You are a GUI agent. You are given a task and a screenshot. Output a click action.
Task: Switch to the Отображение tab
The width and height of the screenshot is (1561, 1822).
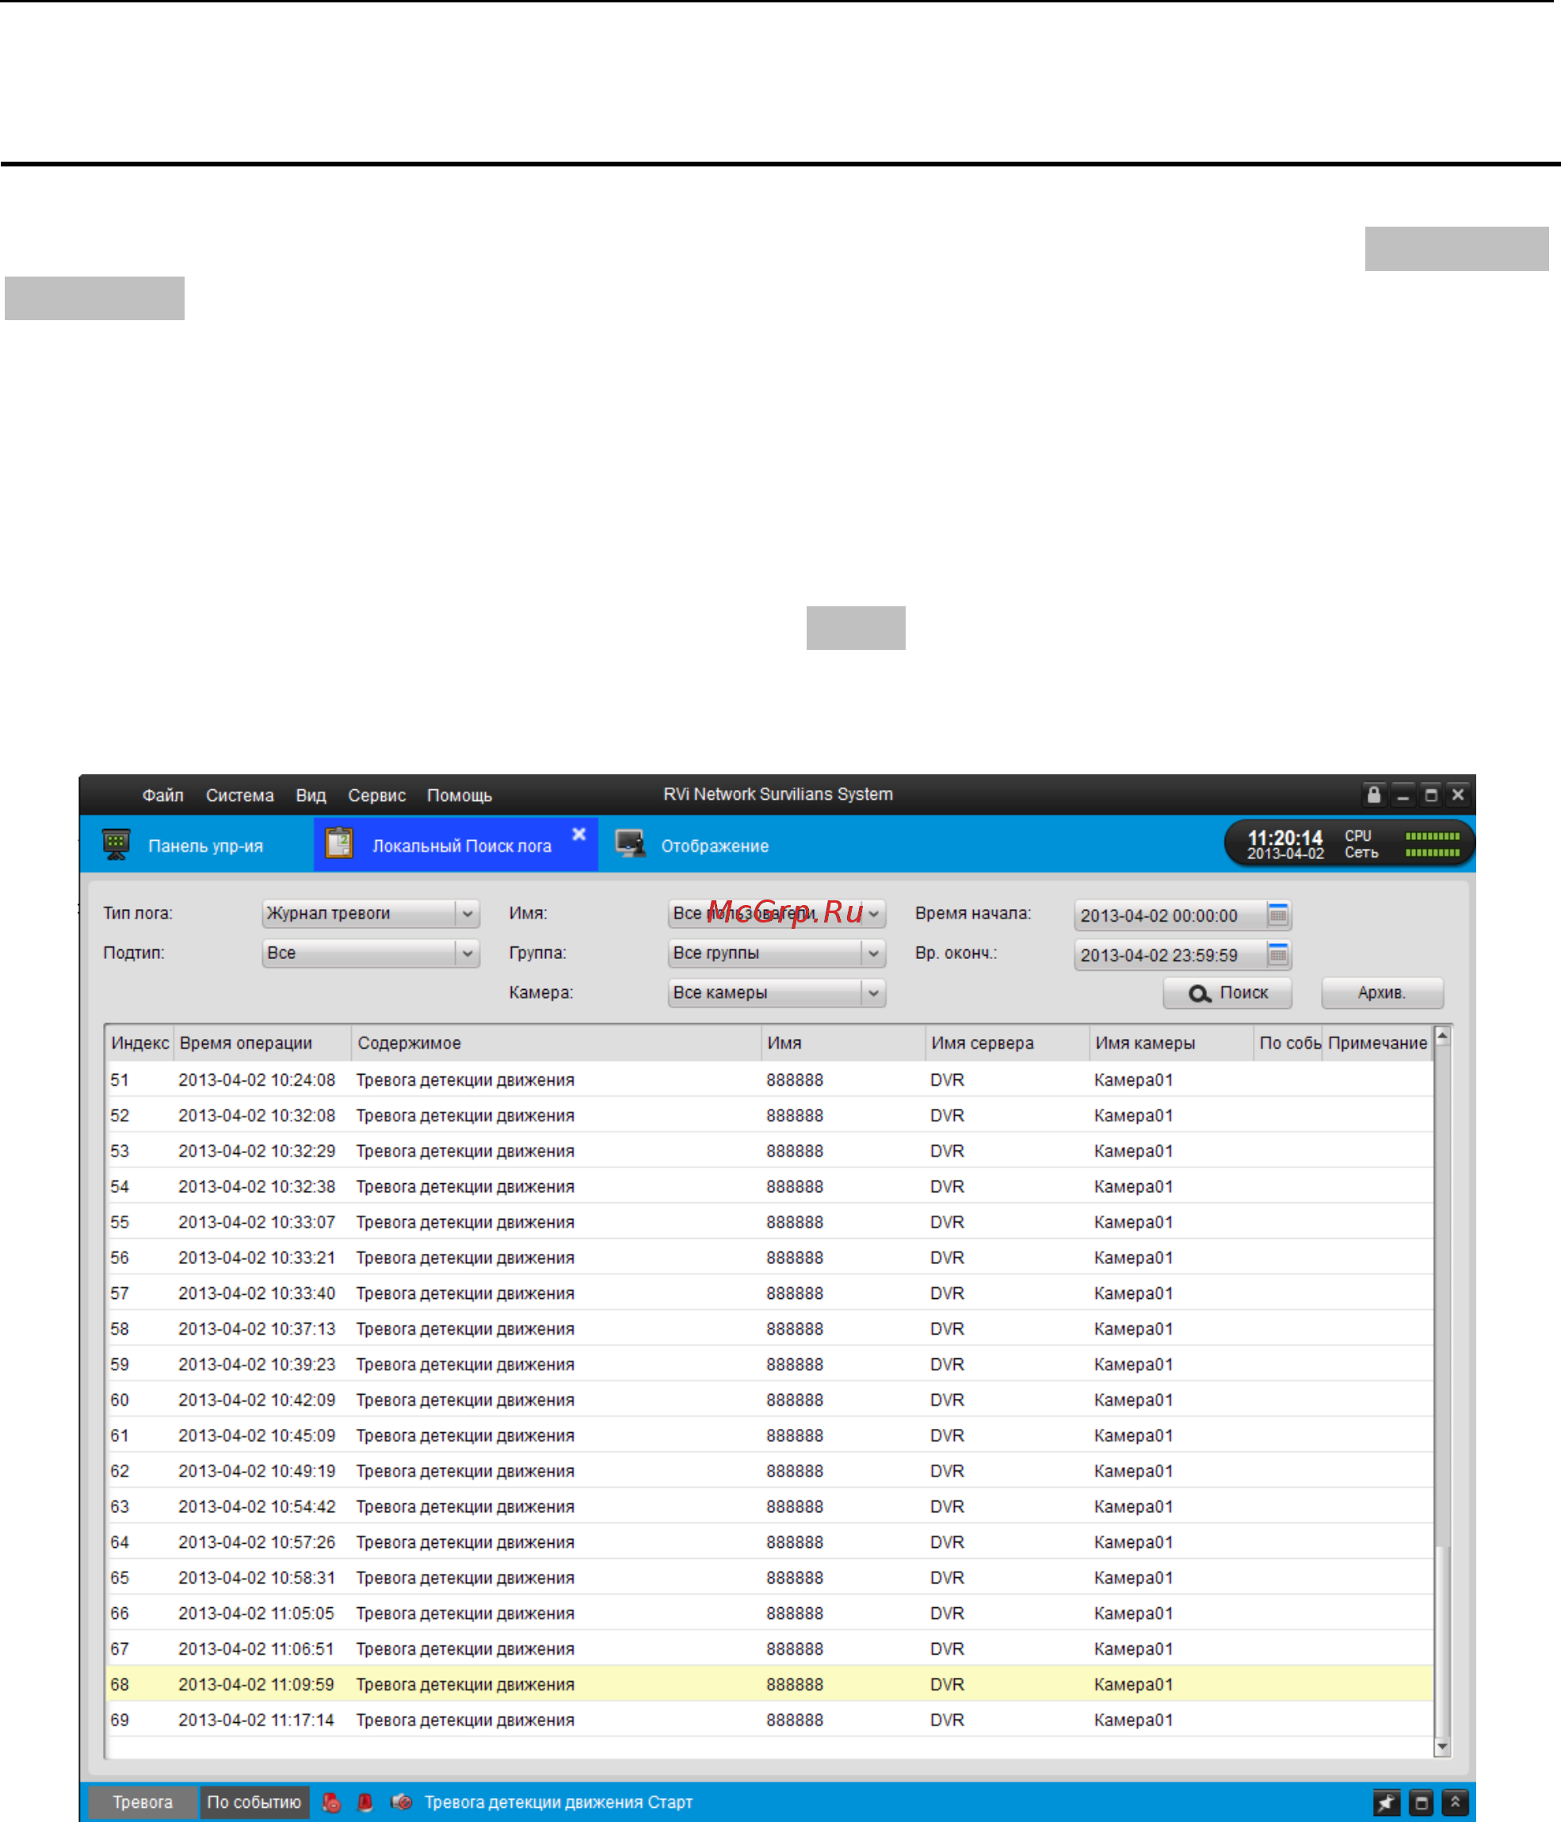[714, 846]
